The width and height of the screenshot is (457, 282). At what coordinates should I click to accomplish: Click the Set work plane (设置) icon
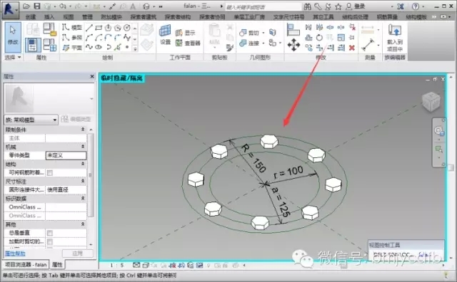click(165, 35)
